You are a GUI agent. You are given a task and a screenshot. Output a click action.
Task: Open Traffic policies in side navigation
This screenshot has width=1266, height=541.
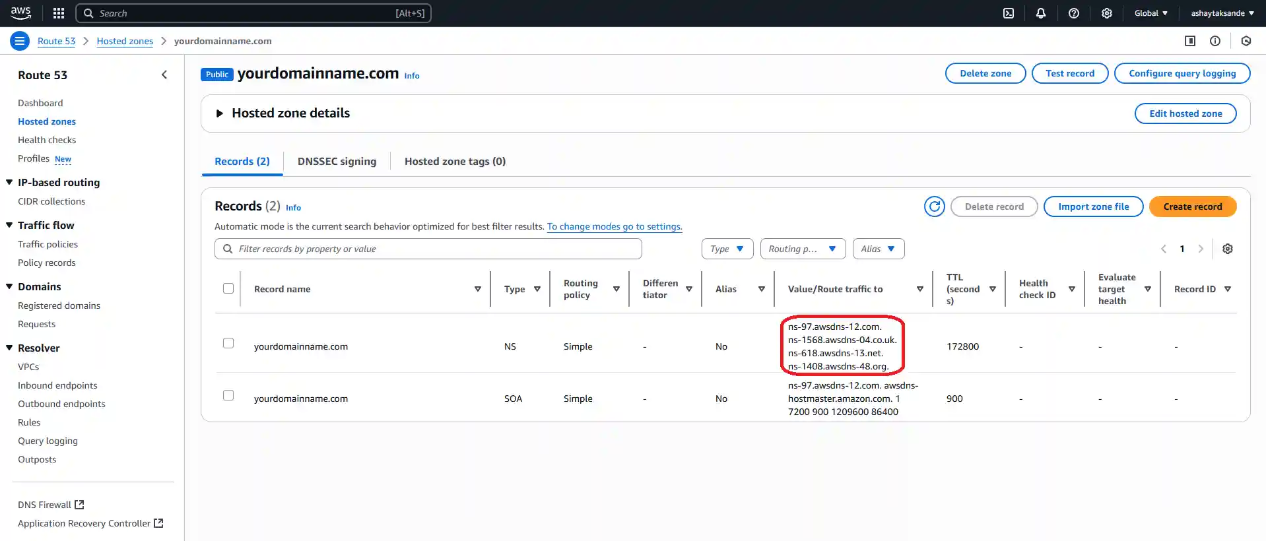(x=48, y=244)
